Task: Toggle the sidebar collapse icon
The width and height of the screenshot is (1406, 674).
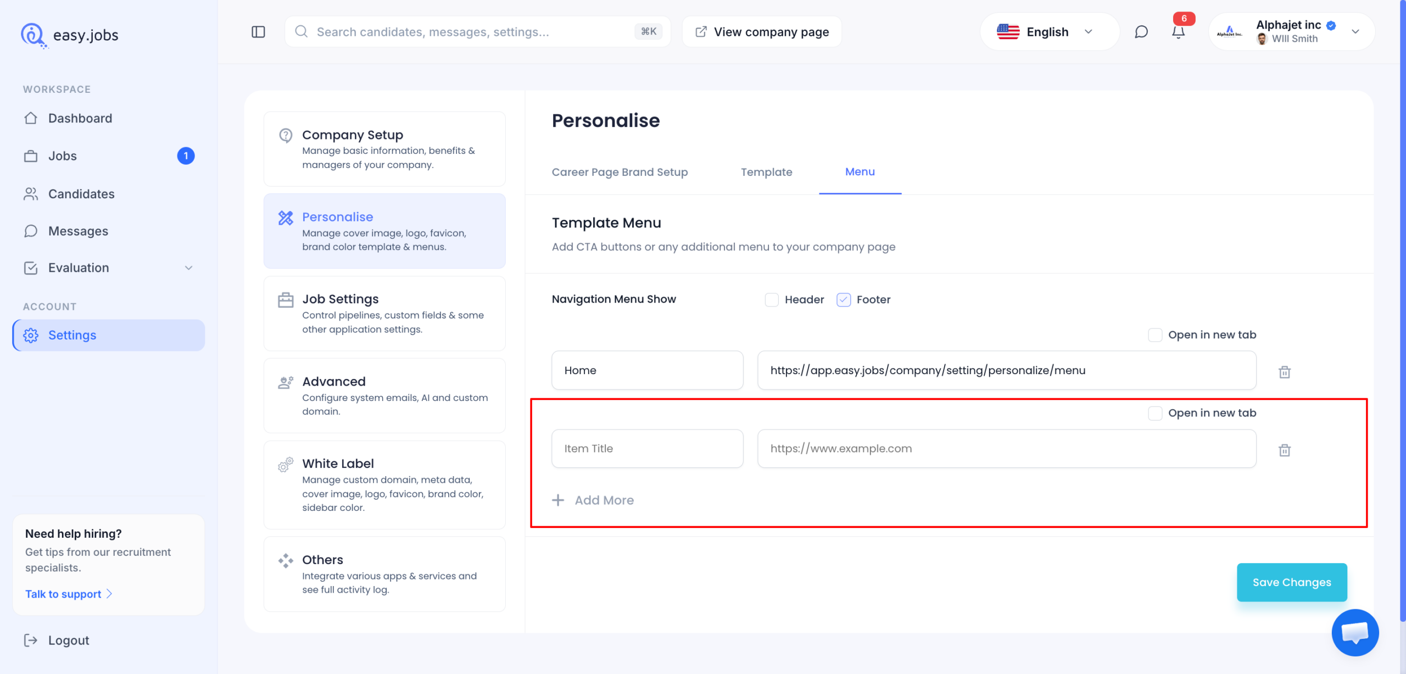Action: click(x=258, y=32)
